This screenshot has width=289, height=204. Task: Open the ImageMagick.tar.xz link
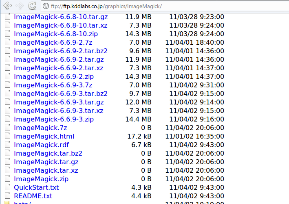[x=46, y=171]
